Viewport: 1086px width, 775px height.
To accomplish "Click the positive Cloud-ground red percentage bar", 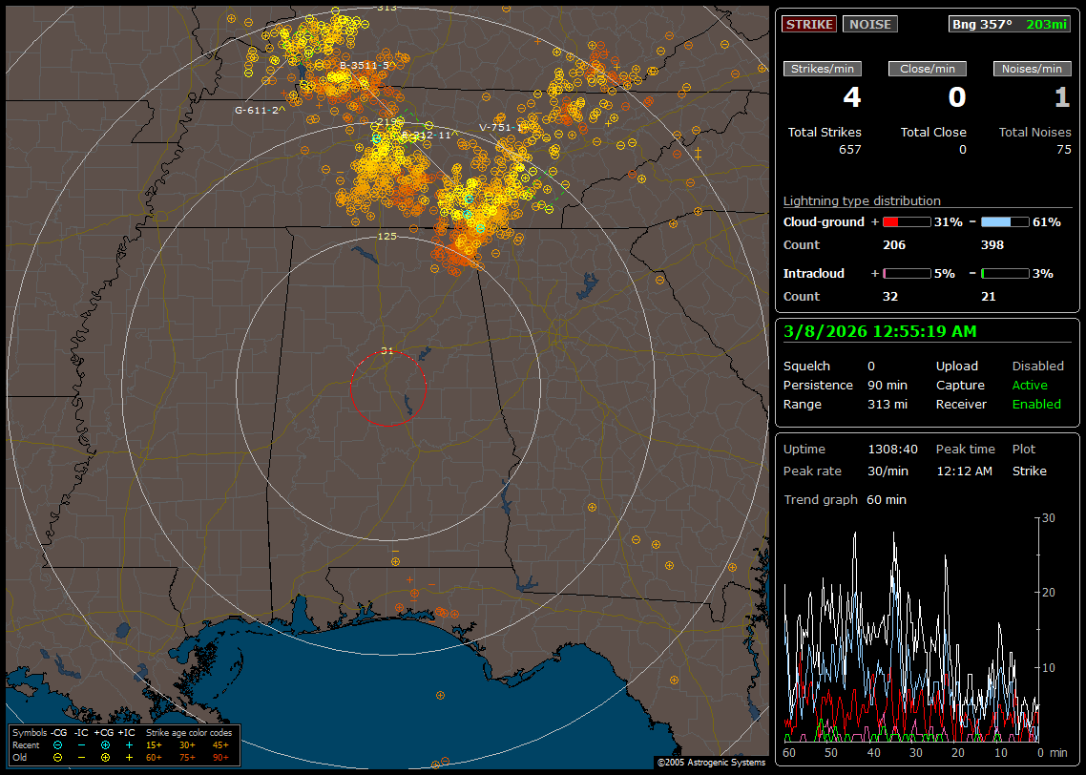I will (x=906, y=222).
